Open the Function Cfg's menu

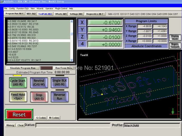click(22, 9)
